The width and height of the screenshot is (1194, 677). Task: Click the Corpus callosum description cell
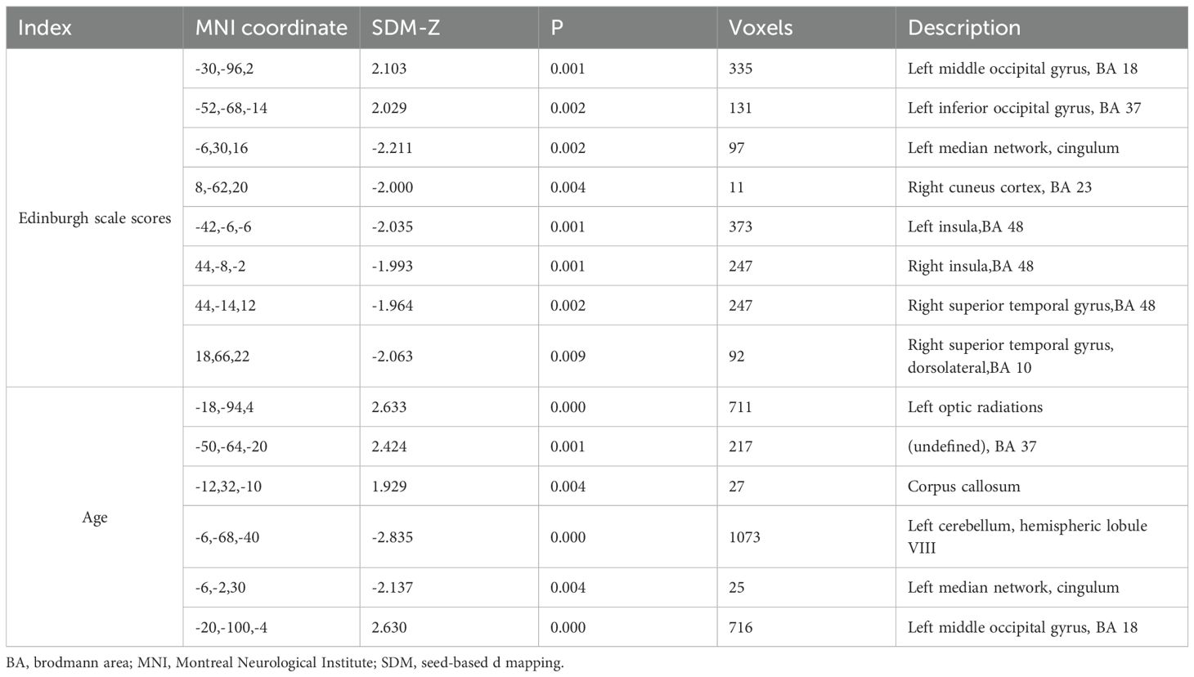tap(963, 486)
